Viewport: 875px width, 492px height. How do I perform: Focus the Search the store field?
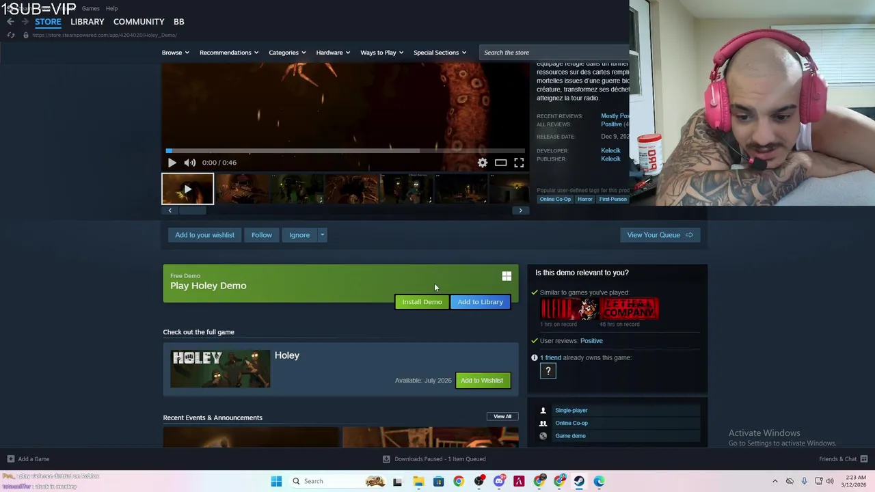[x=554, y=53]
